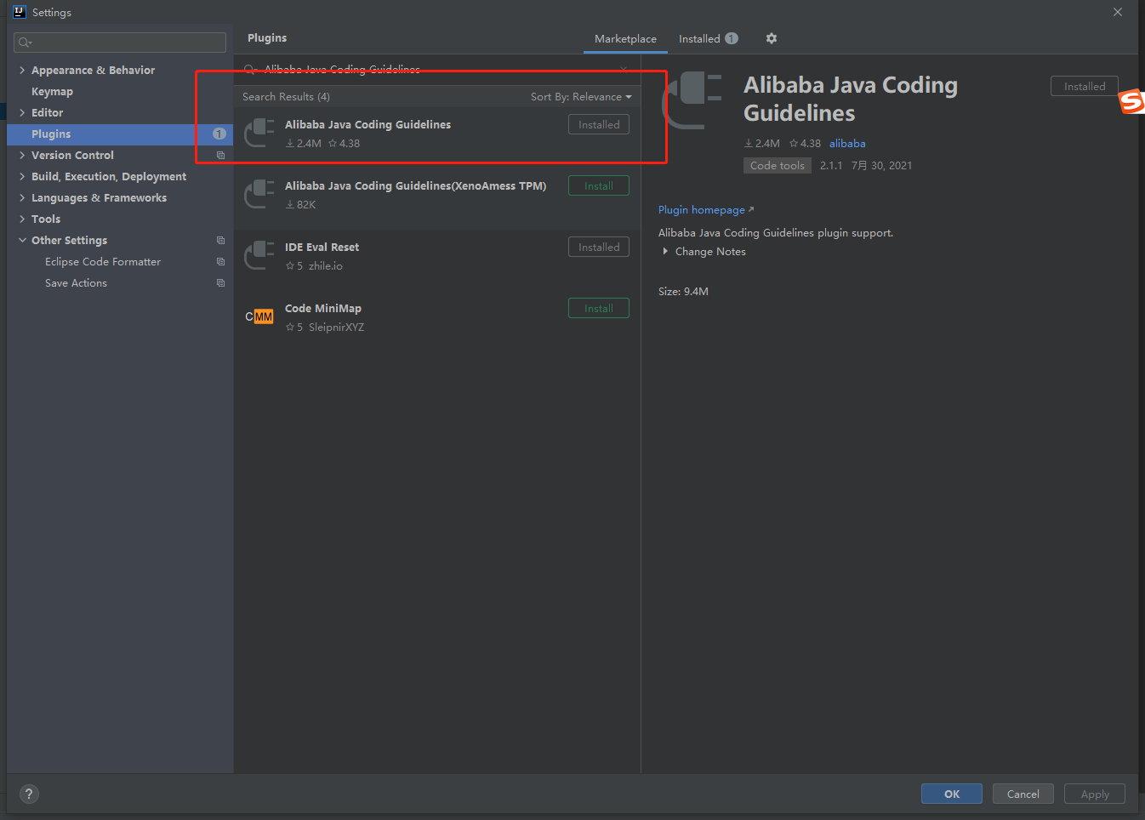Click the project-level icon beside Eclipse Code Formatter
The width and height of the screenshot is (1145, 820).
[220, 262]
